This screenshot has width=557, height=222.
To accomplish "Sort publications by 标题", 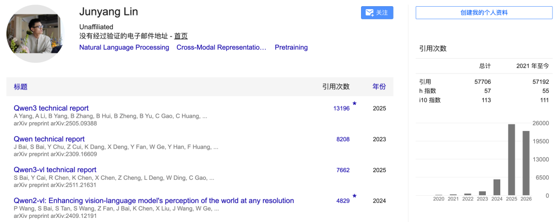I will (x=21, y=87).
